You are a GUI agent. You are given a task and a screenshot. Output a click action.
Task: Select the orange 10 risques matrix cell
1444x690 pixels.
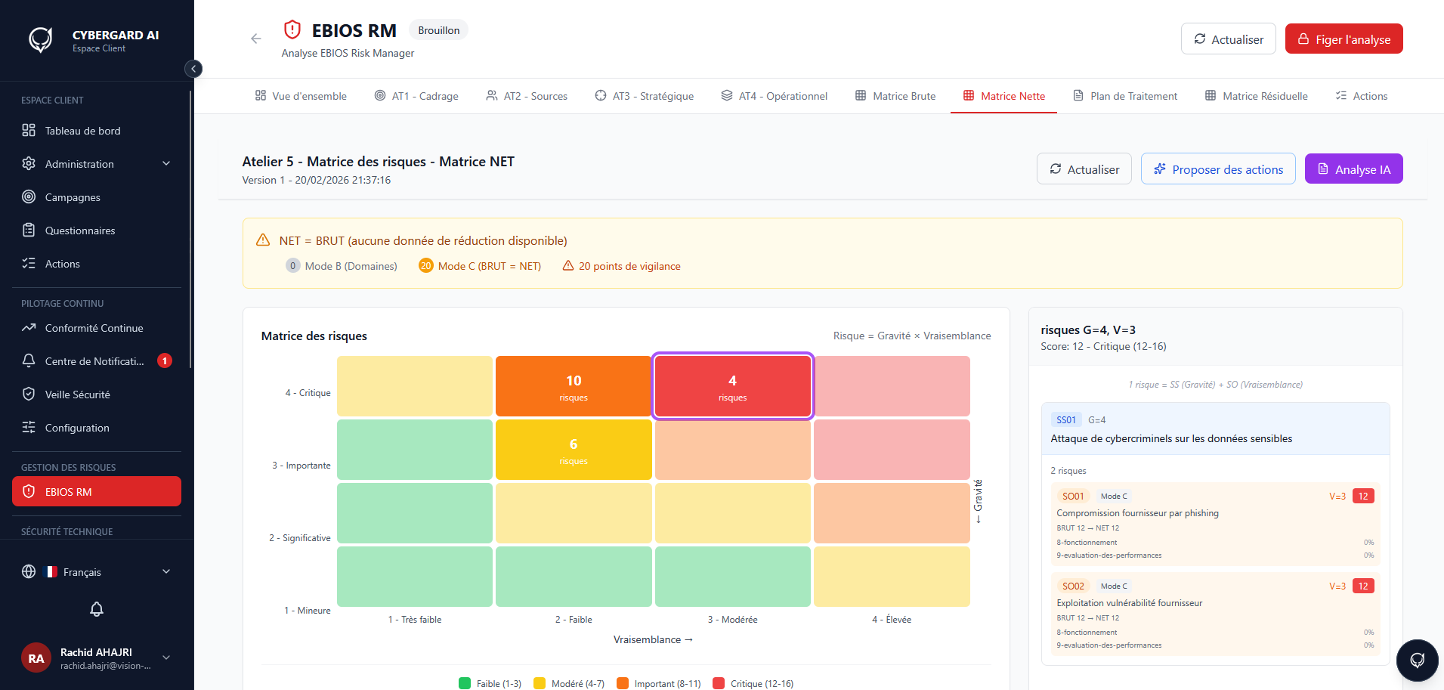click(574, 386)
